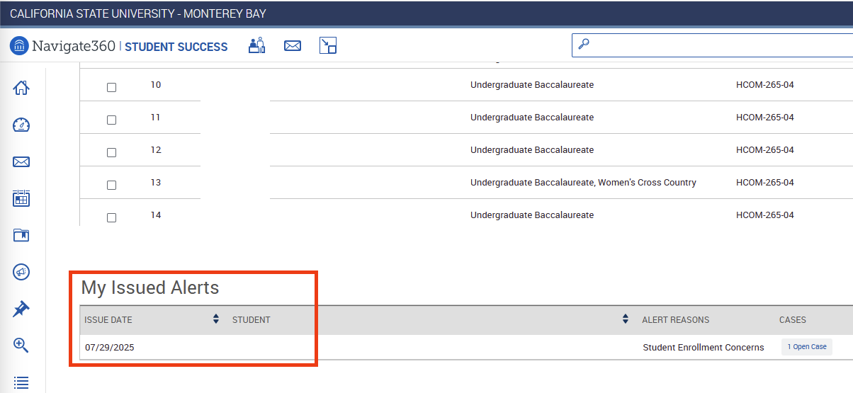Check the box for row 11

click(x=111, y=120)
